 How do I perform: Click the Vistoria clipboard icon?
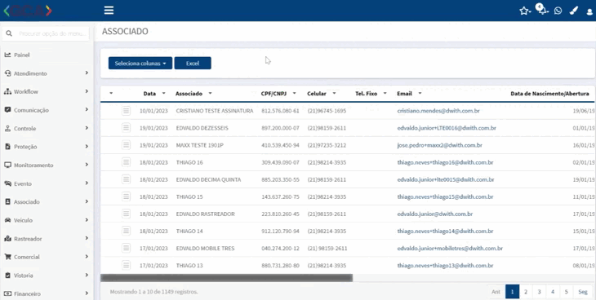(x=7, y=276)
